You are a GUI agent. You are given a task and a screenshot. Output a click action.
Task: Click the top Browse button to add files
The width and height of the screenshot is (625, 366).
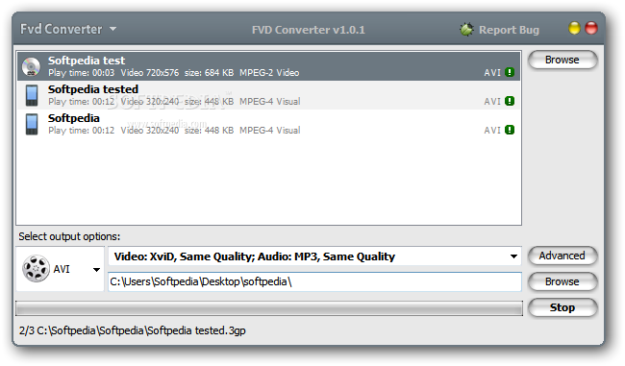(562, 60)
